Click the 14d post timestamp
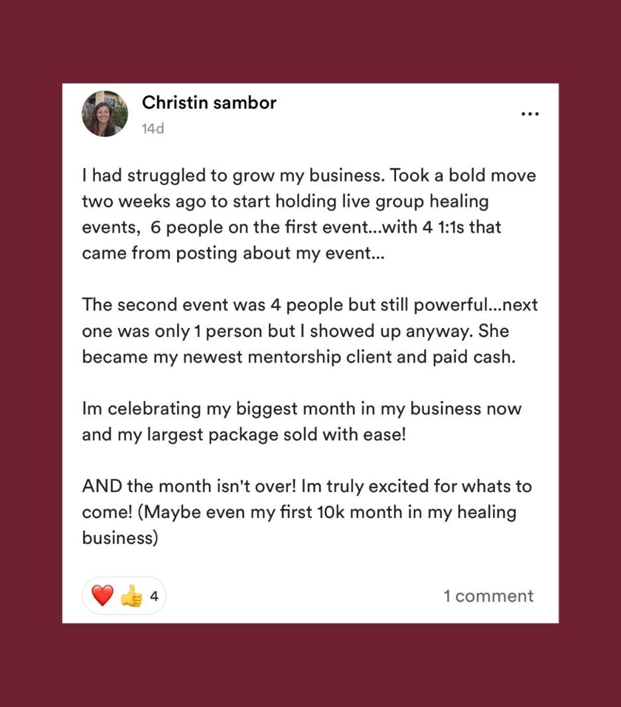The width and height of the screenshot is (621, 707). coord(153,129)
